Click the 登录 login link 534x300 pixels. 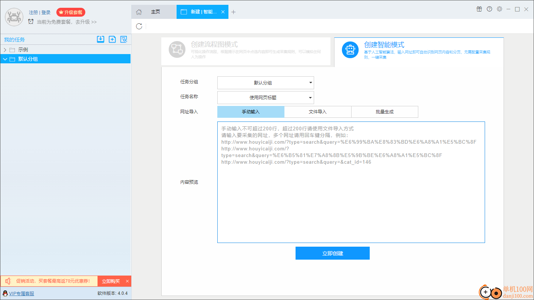46,13
